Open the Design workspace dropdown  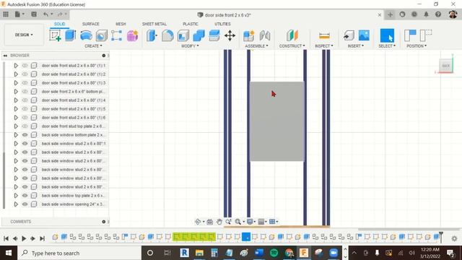24,35
